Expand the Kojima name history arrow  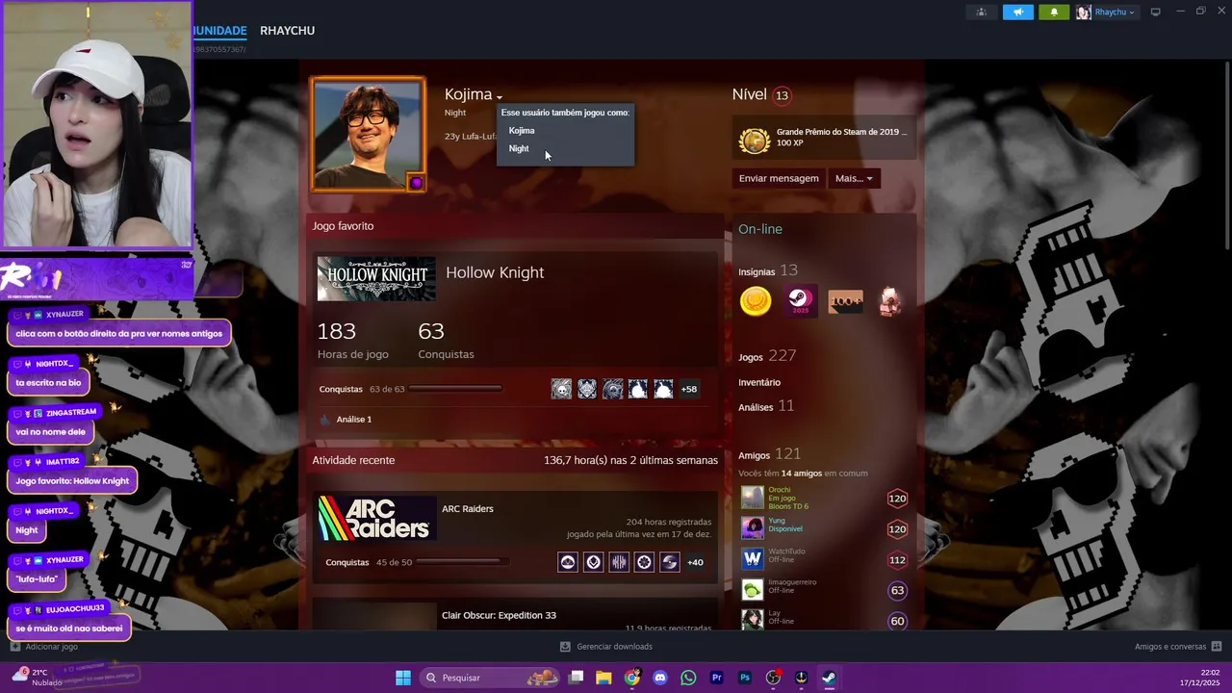click(500, 97)
